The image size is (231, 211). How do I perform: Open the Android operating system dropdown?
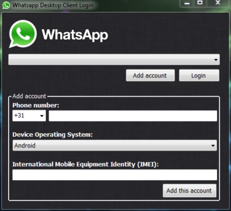[x=114, y=145]
